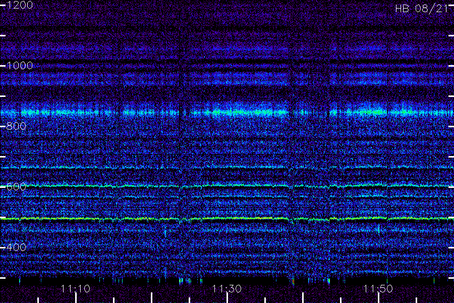Click the 1200 frequency axis label
The image size is (454, 303).
(20, 5)
